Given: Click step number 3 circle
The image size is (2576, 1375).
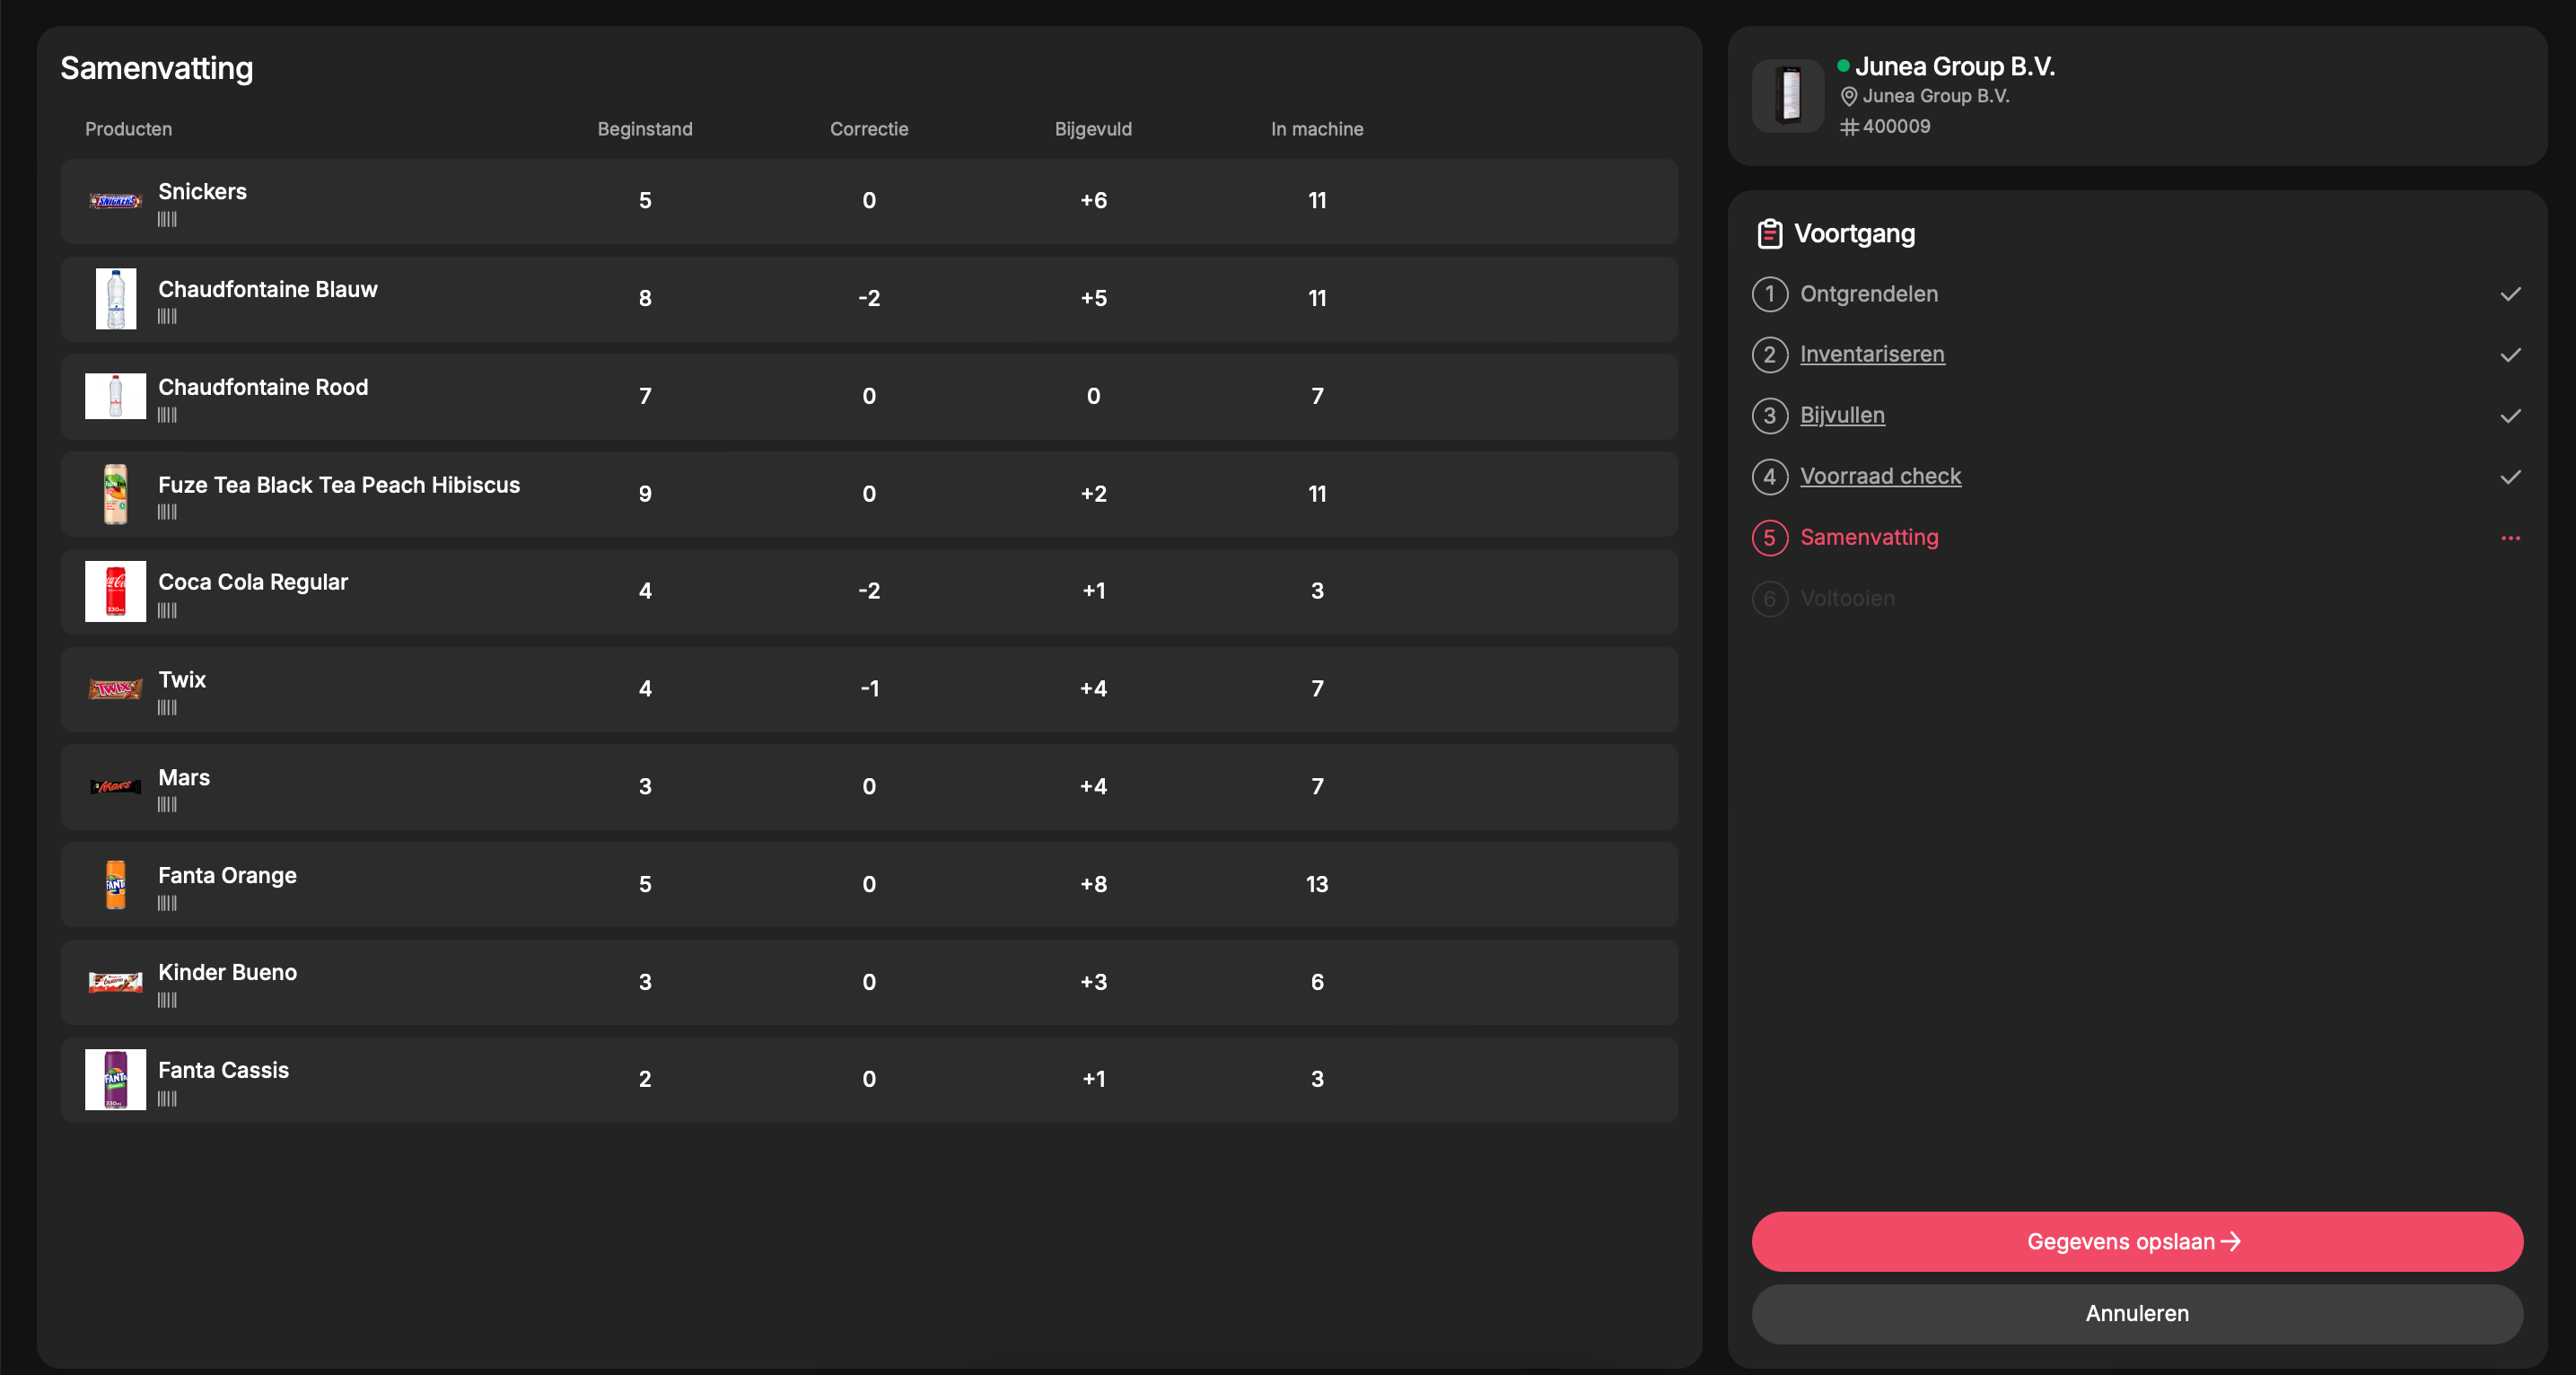Looking at the screenshot, I should pyautogui.click(x=1769, y=416).
